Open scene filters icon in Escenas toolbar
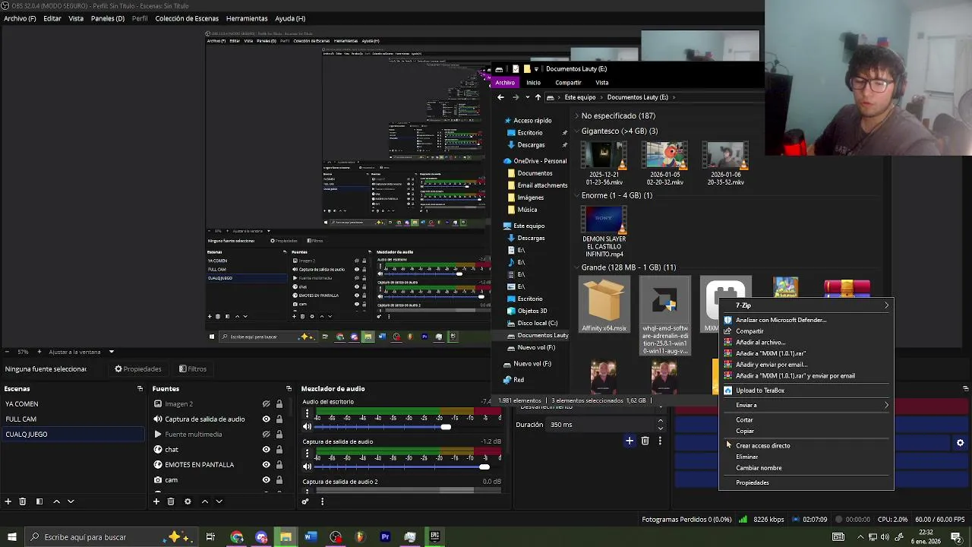Image resolution: width=972 pixels, height=547 pixels. click(39, 501)
